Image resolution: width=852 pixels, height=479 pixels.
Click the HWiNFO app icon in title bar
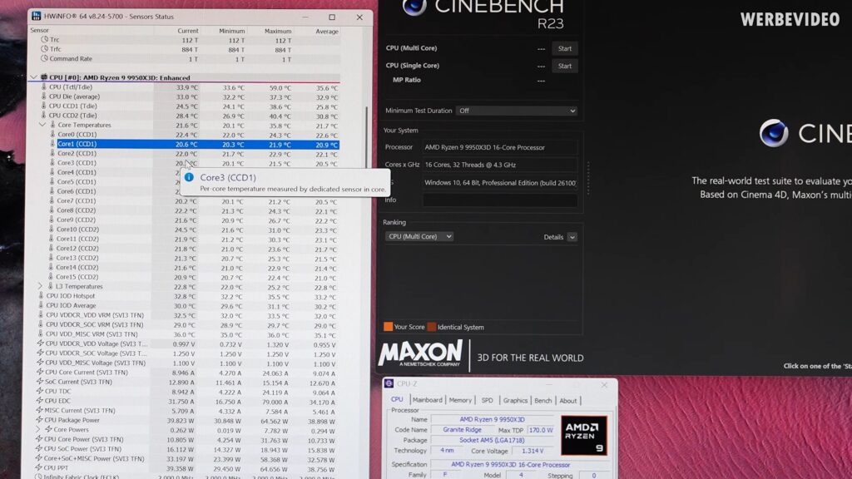(36, 17)
